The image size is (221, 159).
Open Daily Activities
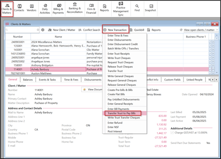45,9
